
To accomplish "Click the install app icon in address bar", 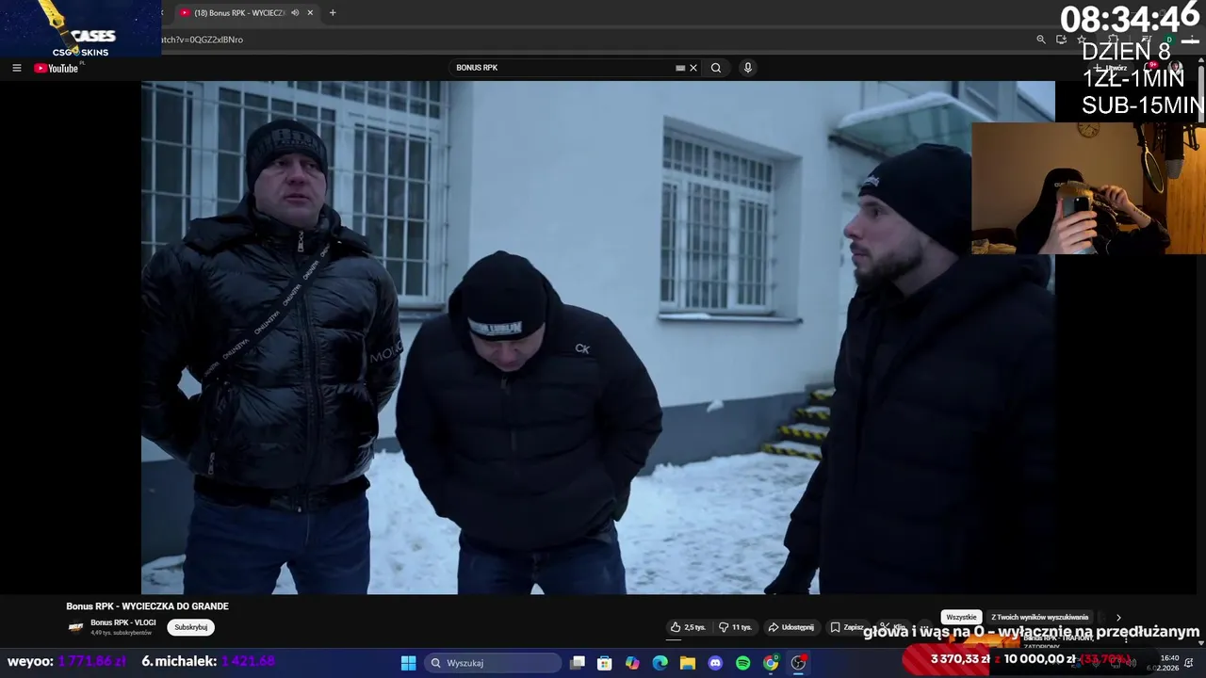I will [1061, 40].
